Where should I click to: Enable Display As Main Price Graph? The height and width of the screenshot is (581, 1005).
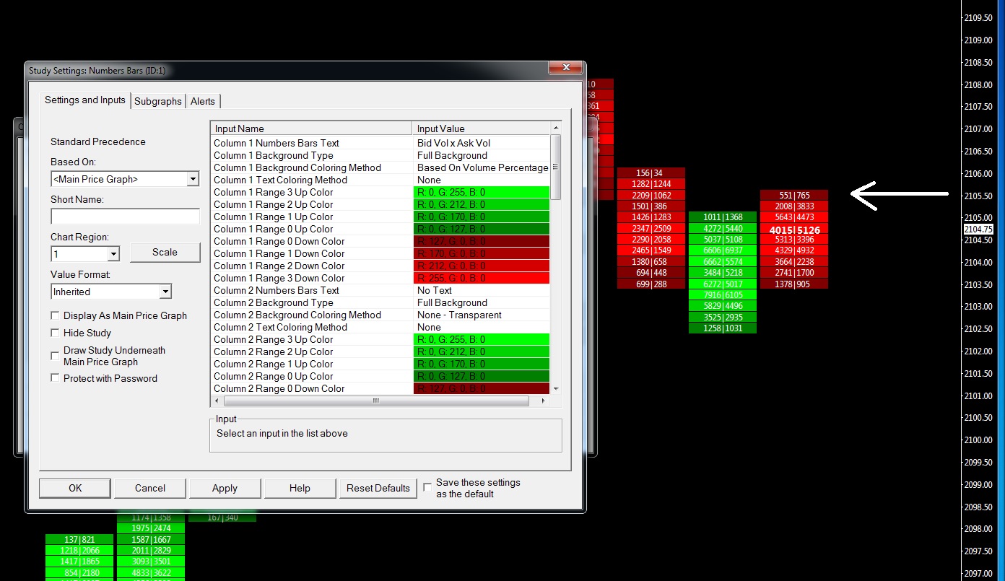click(55, 315)
